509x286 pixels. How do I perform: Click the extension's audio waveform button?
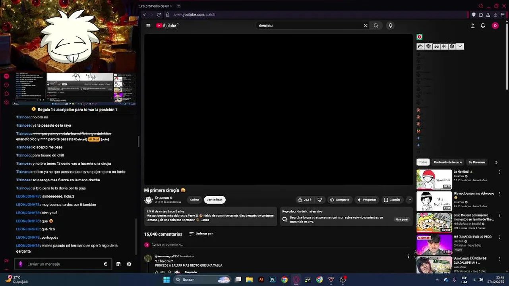444,46
